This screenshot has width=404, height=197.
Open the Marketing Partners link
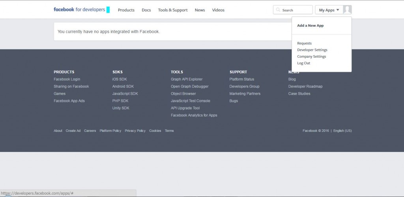coord(245,94)
